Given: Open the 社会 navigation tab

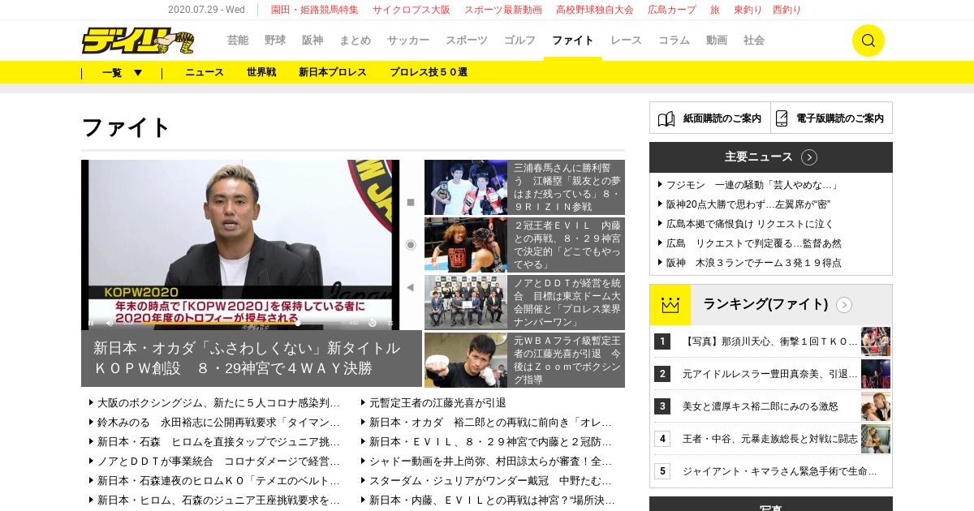Looking at the screenshot, I should point(754,41).
